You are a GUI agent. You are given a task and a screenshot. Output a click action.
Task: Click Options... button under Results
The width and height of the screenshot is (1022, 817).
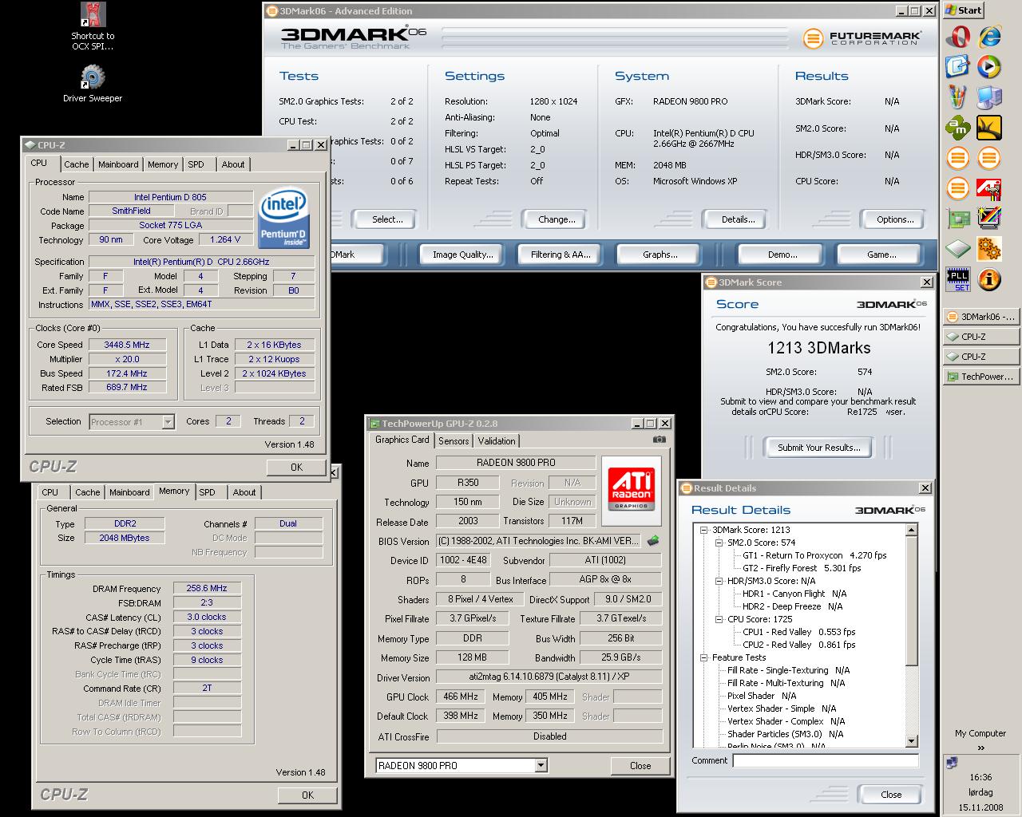tap(895, 219)
